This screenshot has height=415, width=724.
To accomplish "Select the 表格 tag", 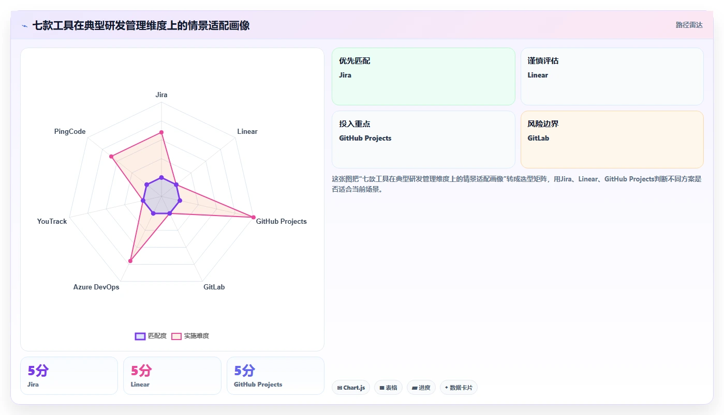I will point(388,388).
